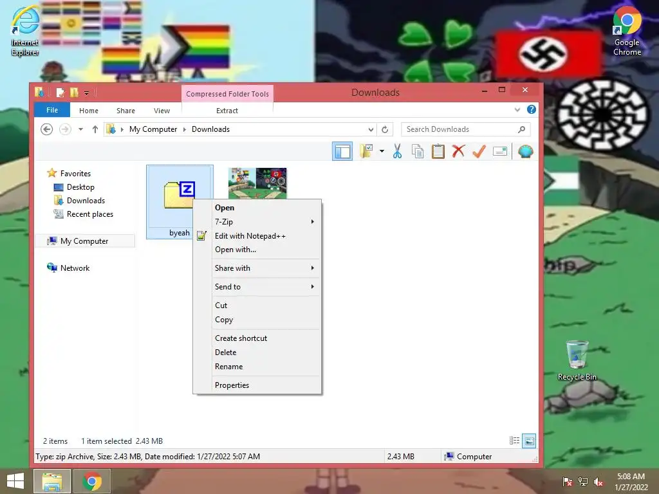The width and height of the screenshot is (659, 494).
Task: Select the image file thumbnail
Action: 257,183
